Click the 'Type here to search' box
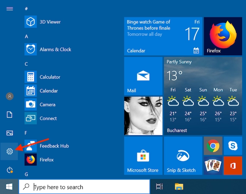246x194 pixels. 84,187
